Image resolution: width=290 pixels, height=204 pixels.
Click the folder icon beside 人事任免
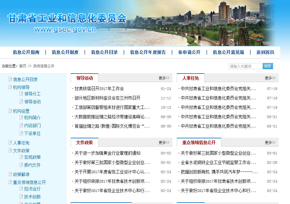[9, 142]
